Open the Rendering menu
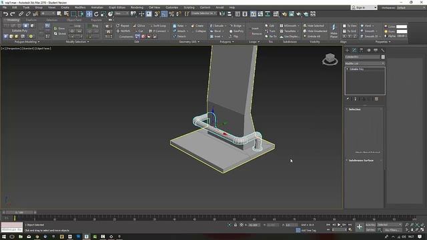Image resolution: width=427 pixels, height=240 pixels. pyautogui.click(x=137, y=7)
